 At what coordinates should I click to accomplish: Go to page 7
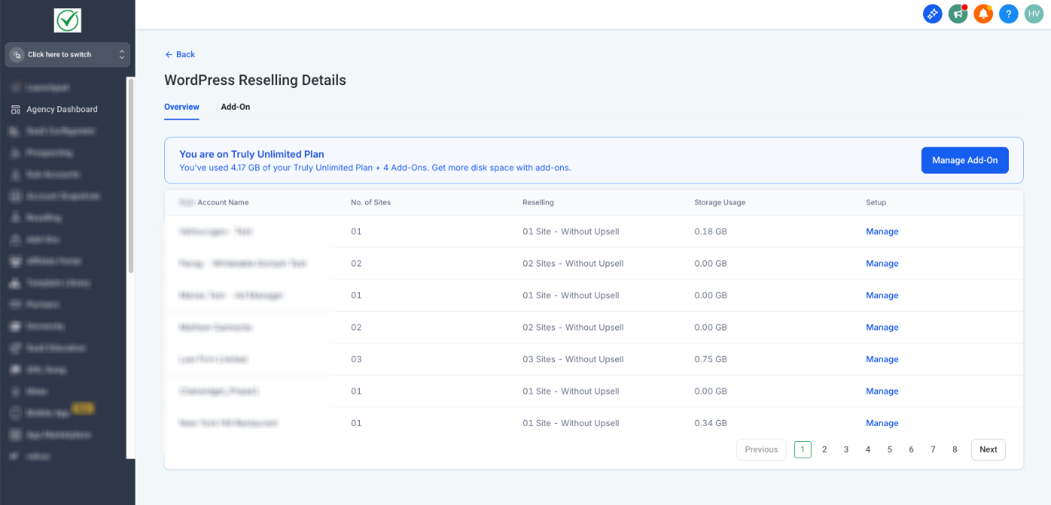[x=933, y=449]
